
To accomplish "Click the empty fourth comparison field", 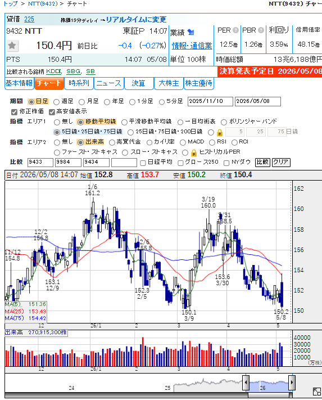I will click(124, 163).
